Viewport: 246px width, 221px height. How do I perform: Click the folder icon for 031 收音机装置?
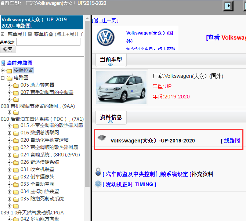16,170
